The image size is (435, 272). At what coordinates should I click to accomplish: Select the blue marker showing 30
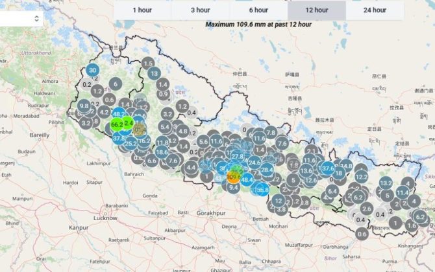click(93, 71)
